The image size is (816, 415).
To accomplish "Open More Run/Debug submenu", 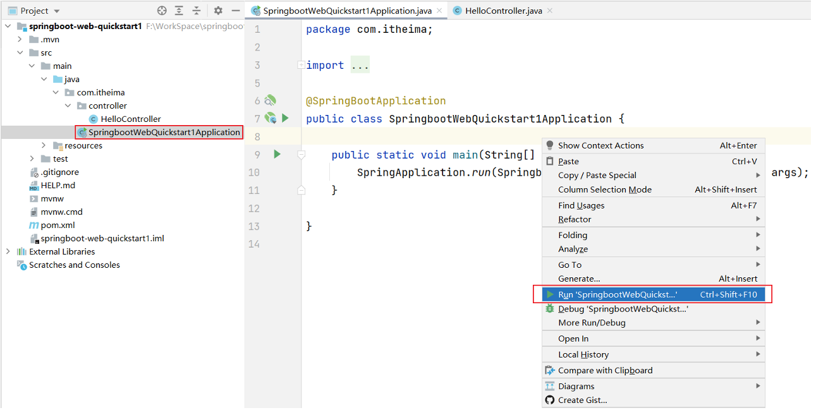I will click(653, 323).
